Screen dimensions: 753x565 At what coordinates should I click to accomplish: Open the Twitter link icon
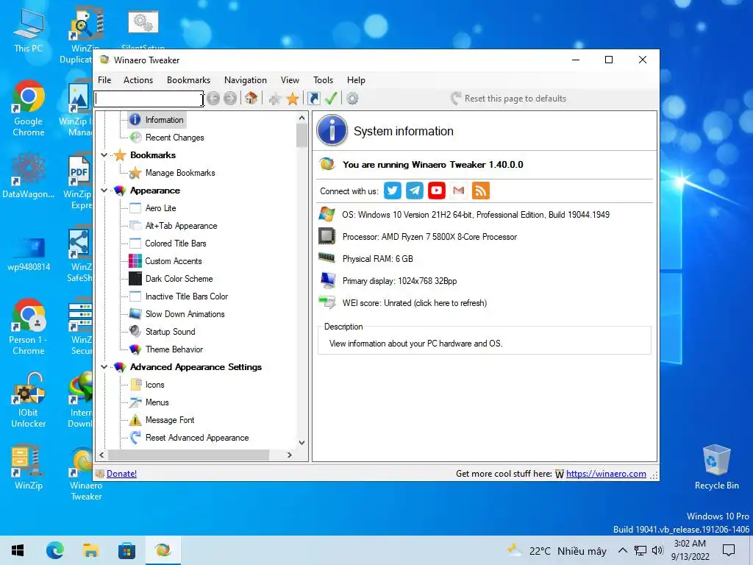coord(393,191)
